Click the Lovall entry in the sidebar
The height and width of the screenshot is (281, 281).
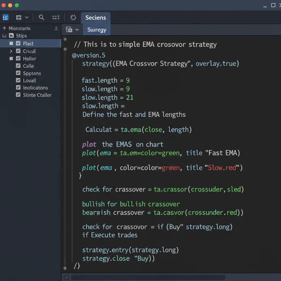[28, 80]
